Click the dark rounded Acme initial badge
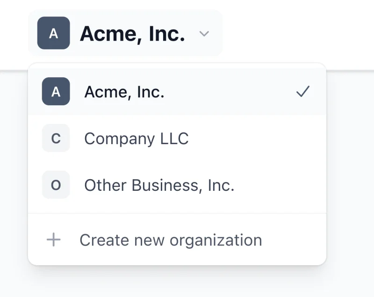The height and width of the screenshot is (297, 374). (53, 33)
